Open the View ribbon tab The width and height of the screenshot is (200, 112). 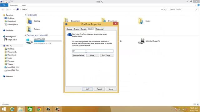[24, 5]
